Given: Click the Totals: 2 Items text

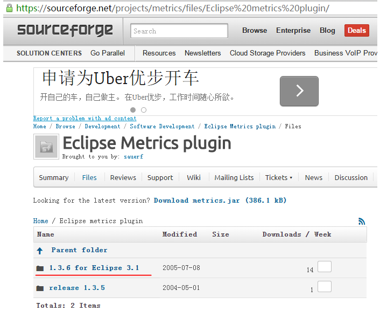Looking at the screenshot, I should coord(68,306).
